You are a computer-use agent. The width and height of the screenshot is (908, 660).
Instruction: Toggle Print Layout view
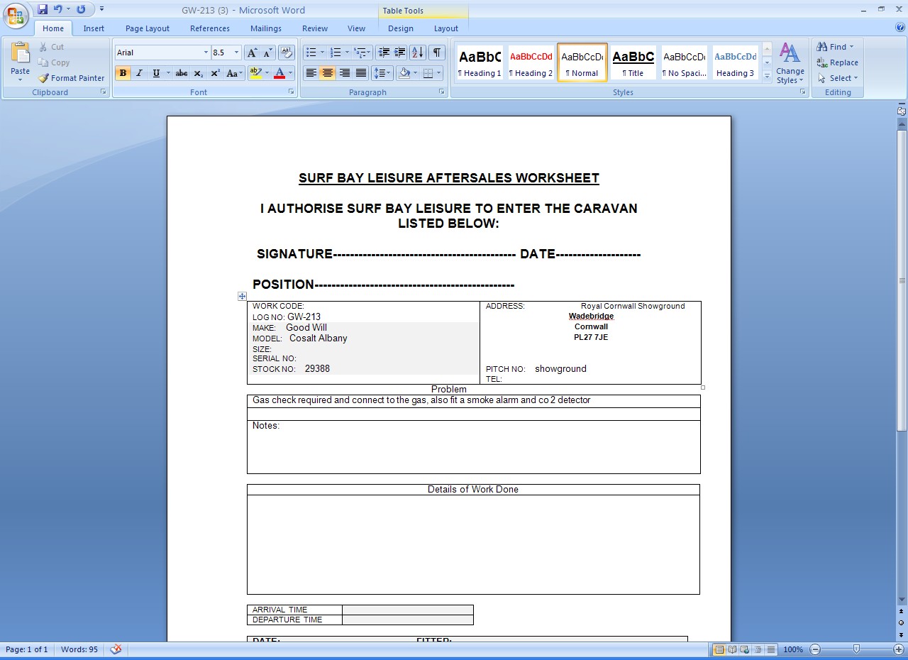tap(719, 649)
